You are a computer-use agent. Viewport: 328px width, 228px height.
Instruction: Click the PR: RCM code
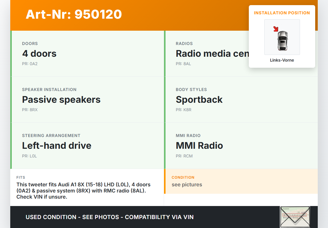(x=184, y=156)
